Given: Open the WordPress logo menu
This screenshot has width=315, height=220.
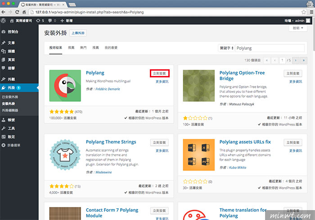Looking at the screenshot, I should (3, 21).
